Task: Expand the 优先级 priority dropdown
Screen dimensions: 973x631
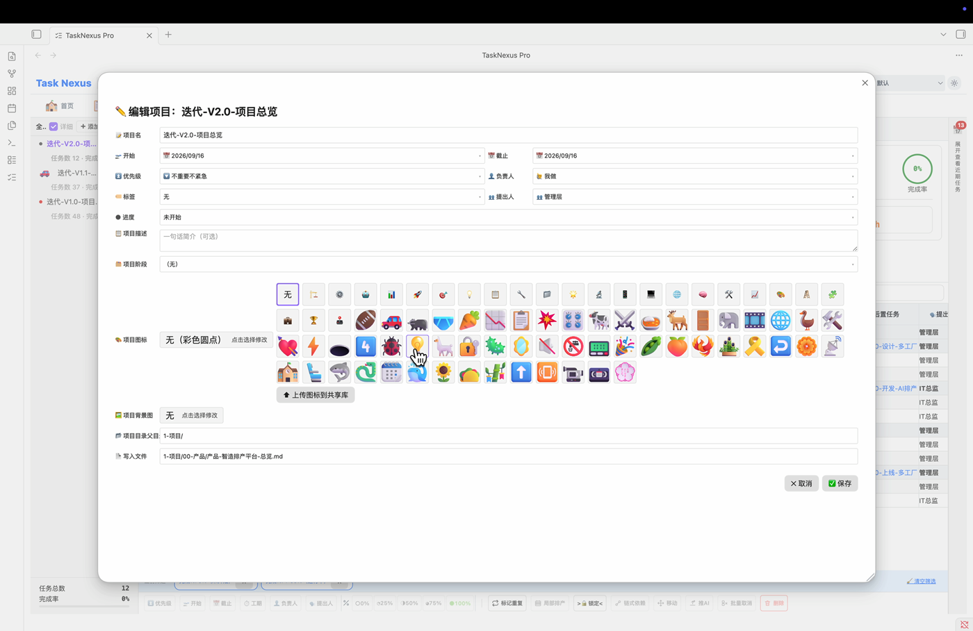Action: click(322, 176)
